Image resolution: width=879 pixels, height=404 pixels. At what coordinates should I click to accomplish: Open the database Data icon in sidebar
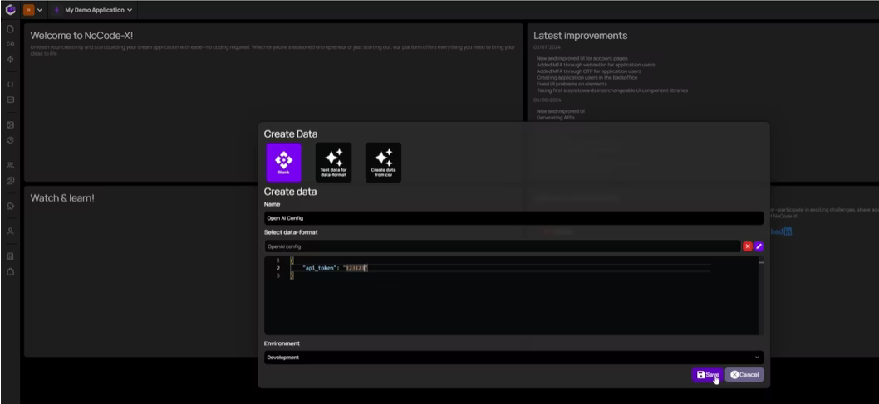[x=10, y=100]
